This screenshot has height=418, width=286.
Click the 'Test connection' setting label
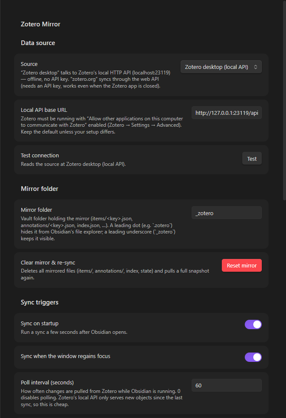[40, 155]
